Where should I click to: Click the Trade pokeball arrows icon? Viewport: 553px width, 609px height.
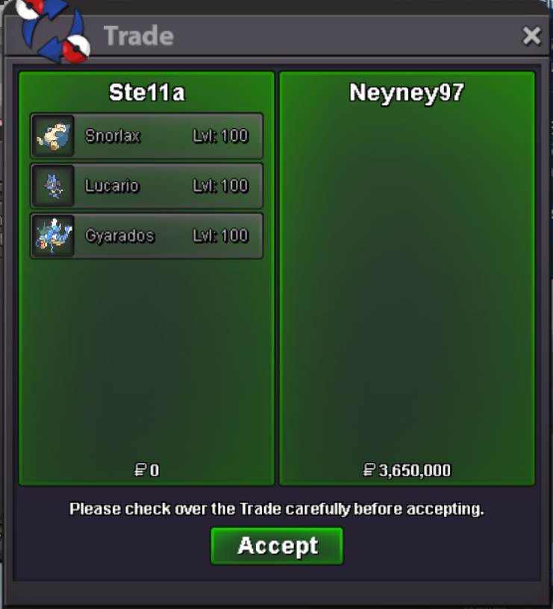click(x=52, y=31)
